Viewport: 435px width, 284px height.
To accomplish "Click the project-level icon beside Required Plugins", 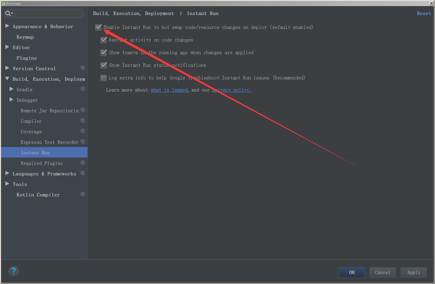I will pyautogui.click(x=83, y=163).
